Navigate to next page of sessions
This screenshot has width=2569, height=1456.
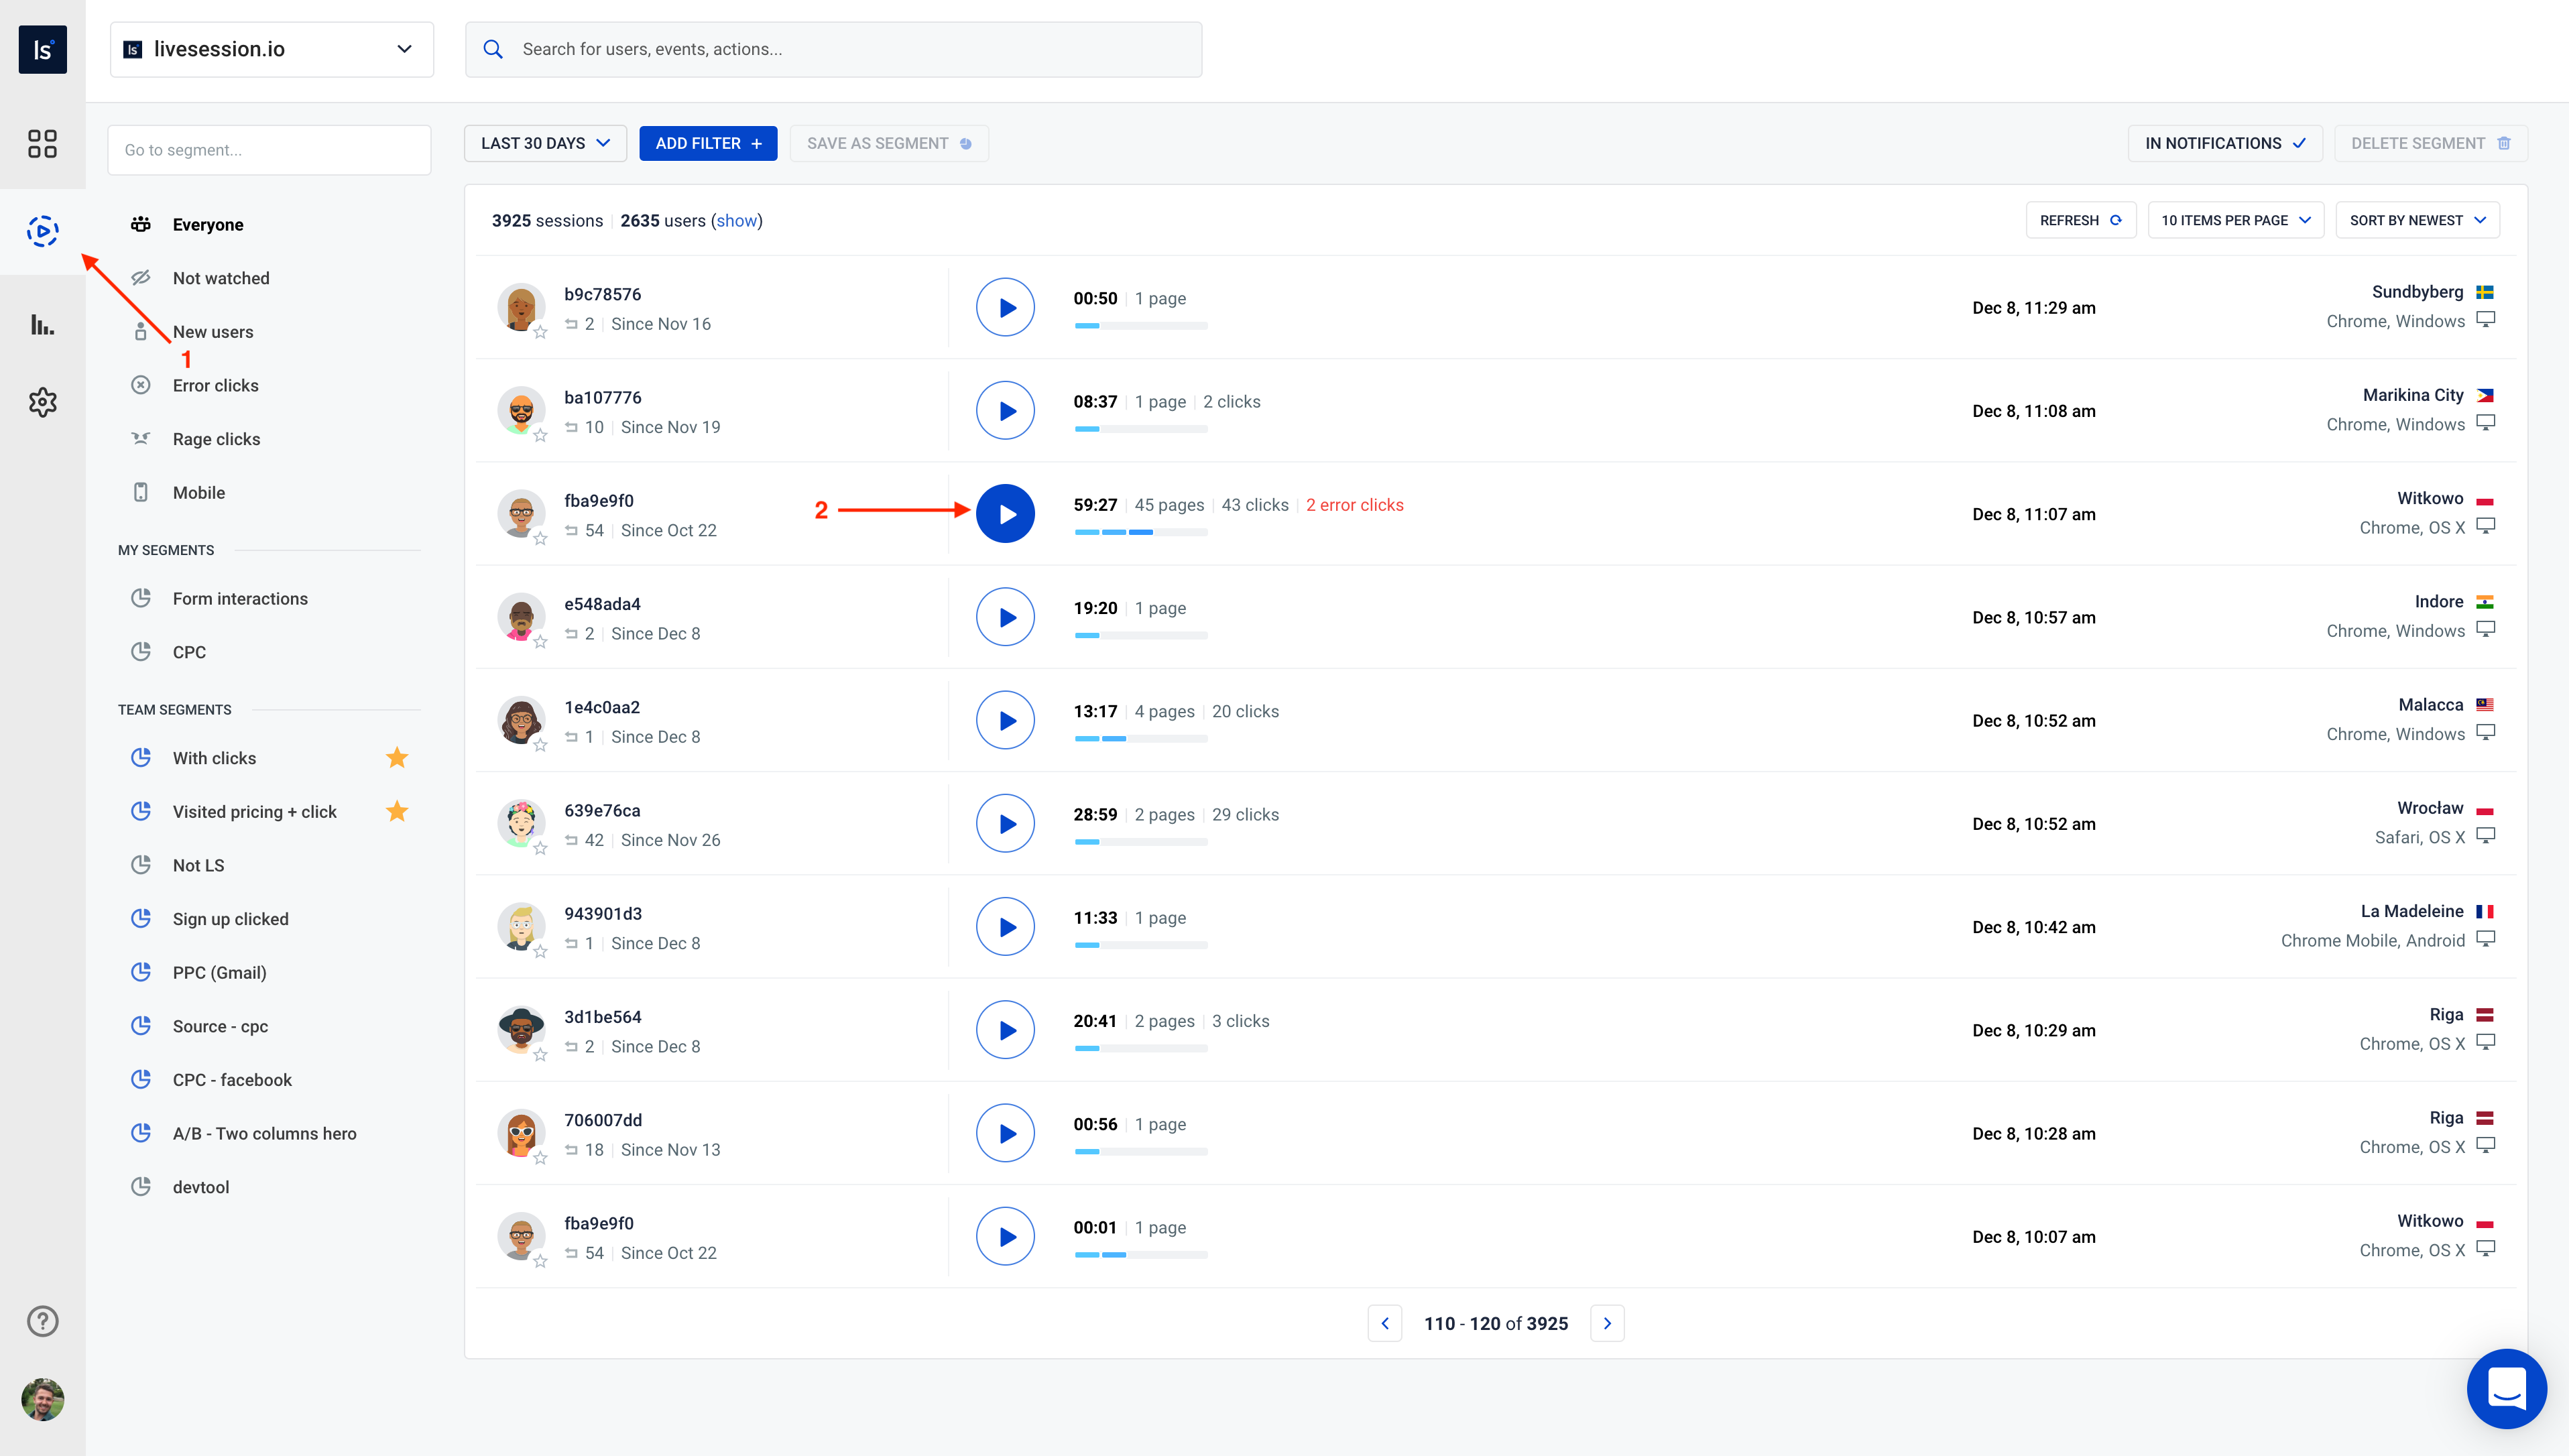[x=1608, y=1322]
